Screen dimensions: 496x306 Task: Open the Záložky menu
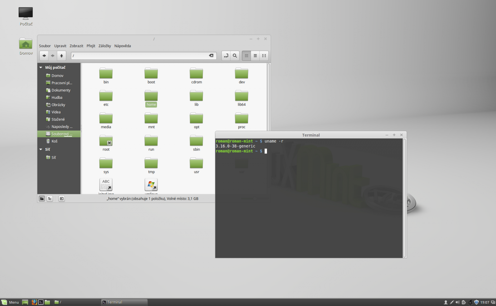tap(104, 46)
